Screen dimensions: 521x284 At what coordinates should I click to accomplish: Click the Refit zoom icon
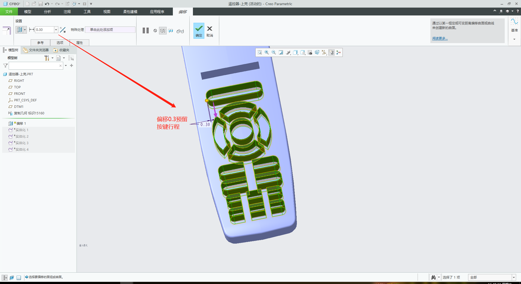tap(260, 53)
